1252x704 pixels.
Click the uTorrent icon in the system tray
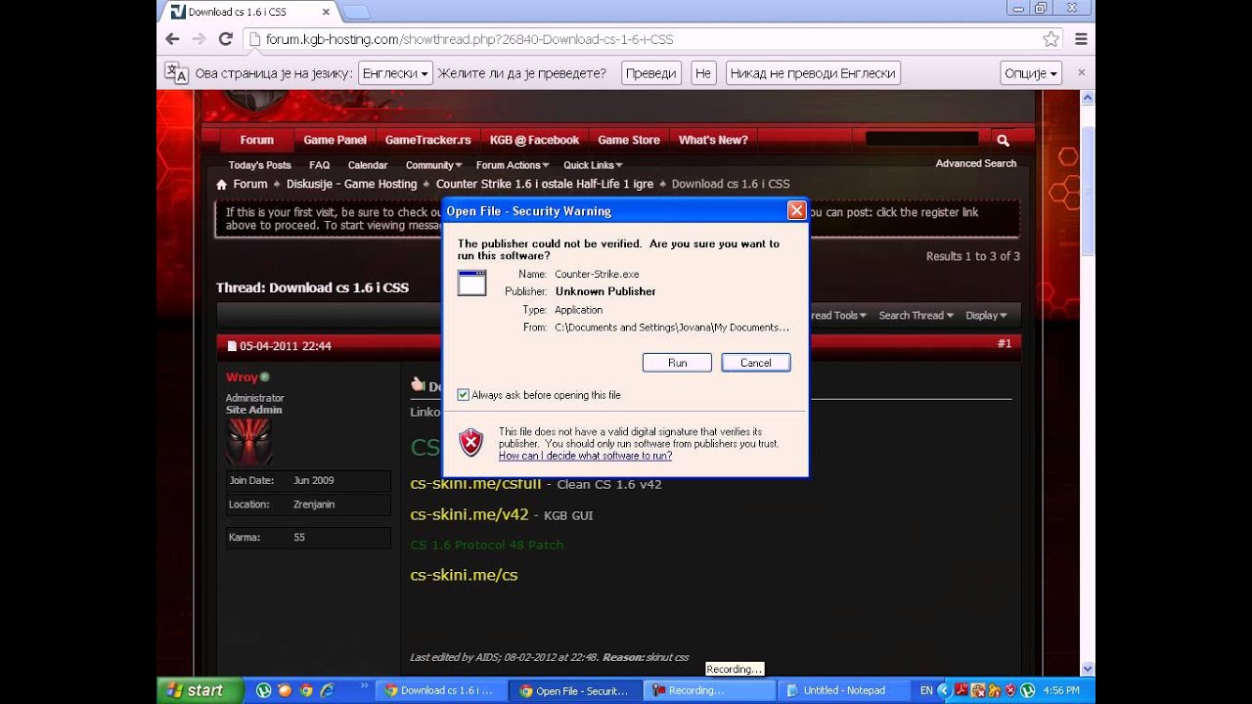(1028, 690)
